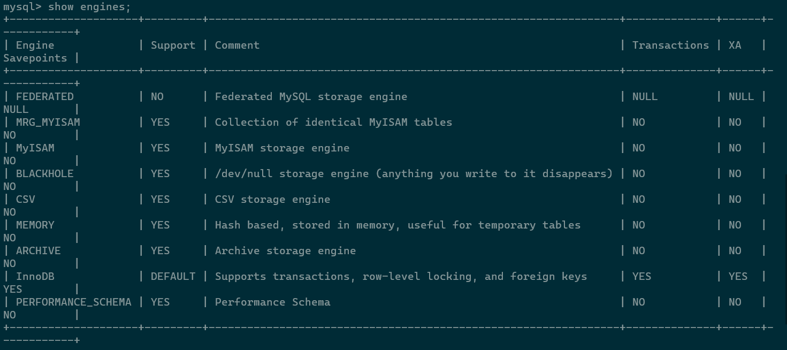Select the BLACKHOLE engine name

(x=45, y=174)
